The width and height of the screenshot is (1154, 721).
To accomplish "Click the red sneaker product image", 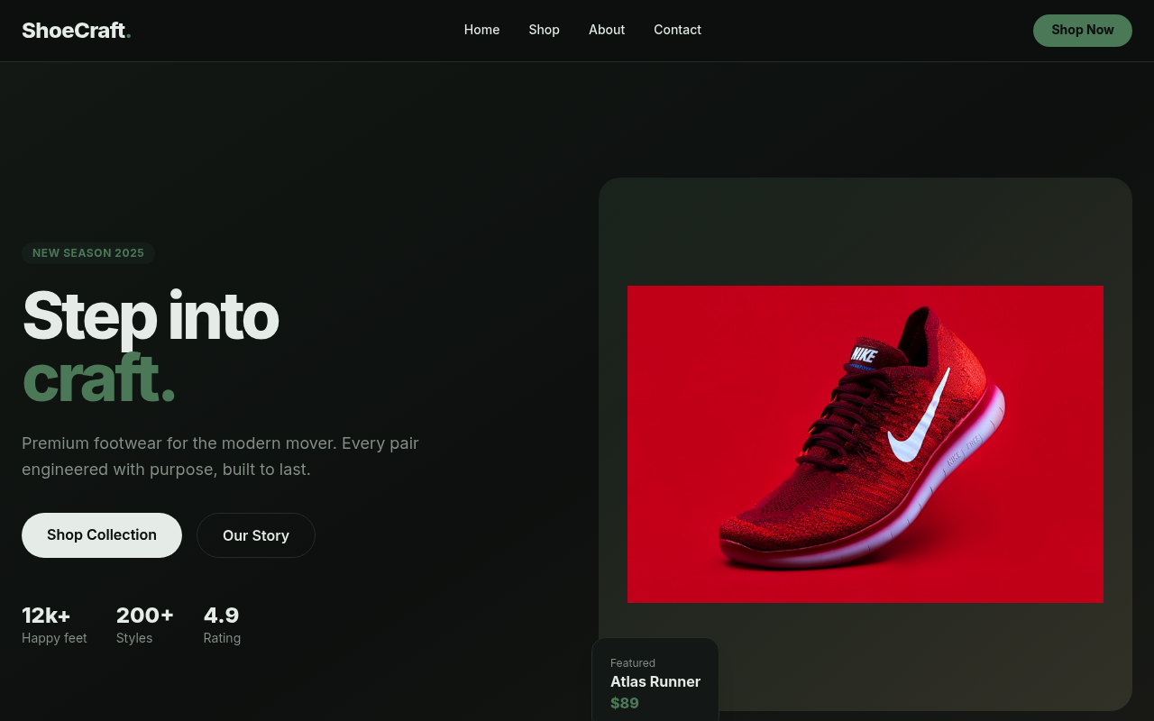I will (865, 444).
